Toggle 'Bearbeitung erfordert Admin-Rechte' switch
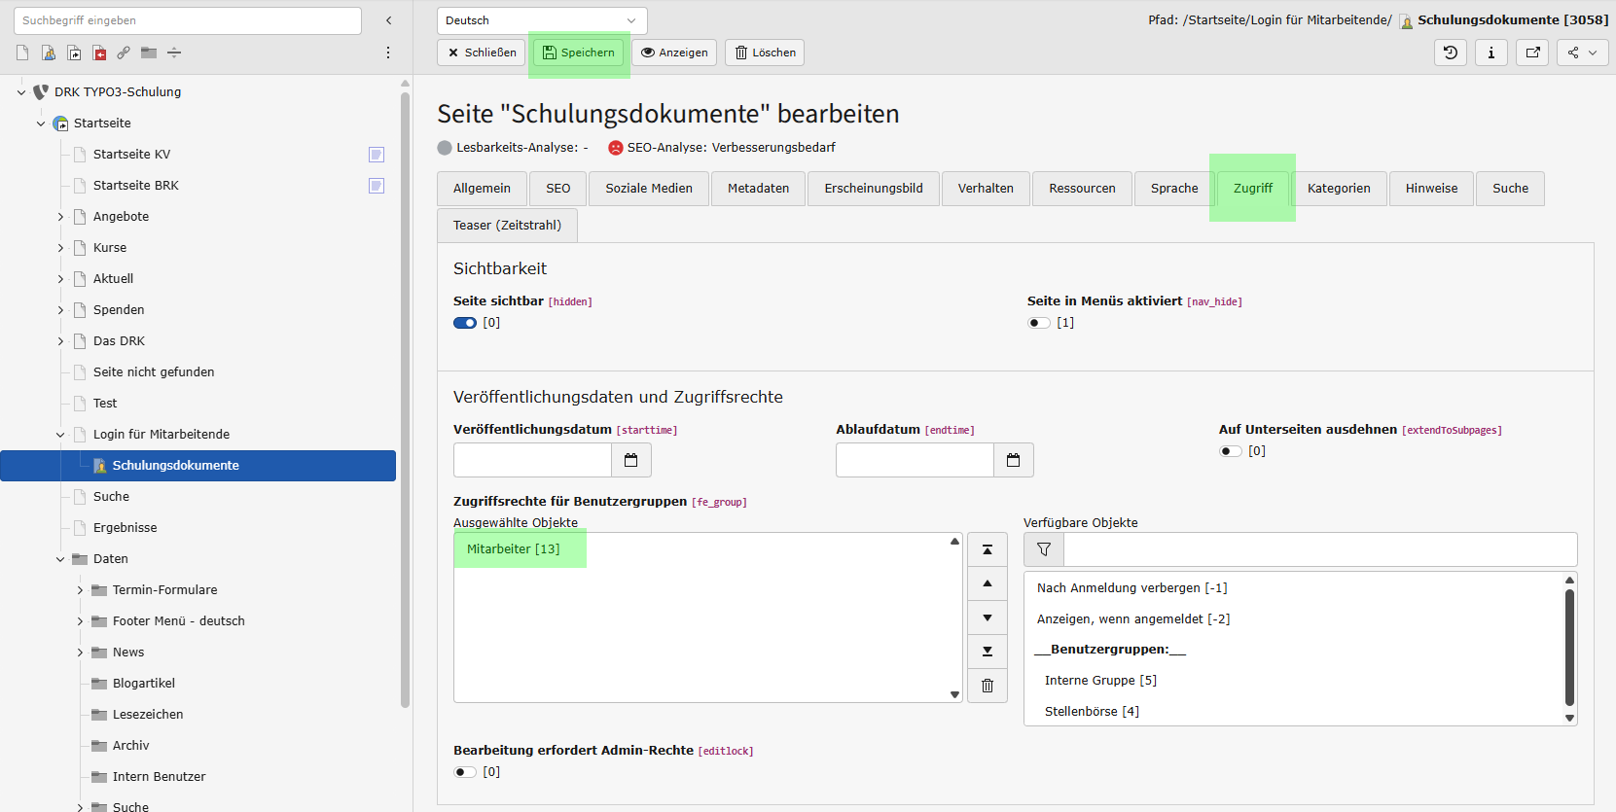 coord(465,772)
